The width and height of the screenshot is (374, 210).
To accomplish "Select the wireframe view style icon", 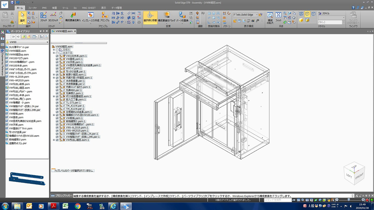I will tap(301, 14).
